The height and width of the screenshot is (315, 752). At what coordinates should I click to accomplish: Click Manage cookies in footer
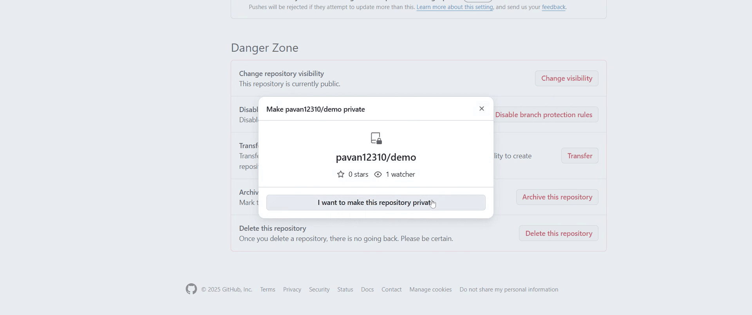pyautogui.click(x=430, y=290)
